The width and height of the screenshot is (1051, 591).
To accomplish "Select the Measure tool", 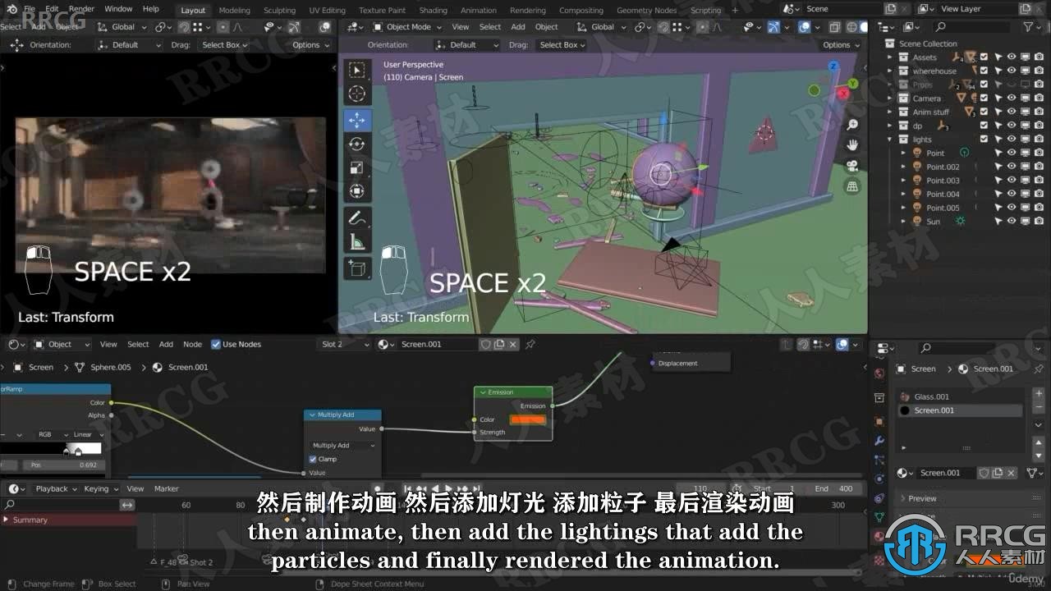I will coord(356,242).
